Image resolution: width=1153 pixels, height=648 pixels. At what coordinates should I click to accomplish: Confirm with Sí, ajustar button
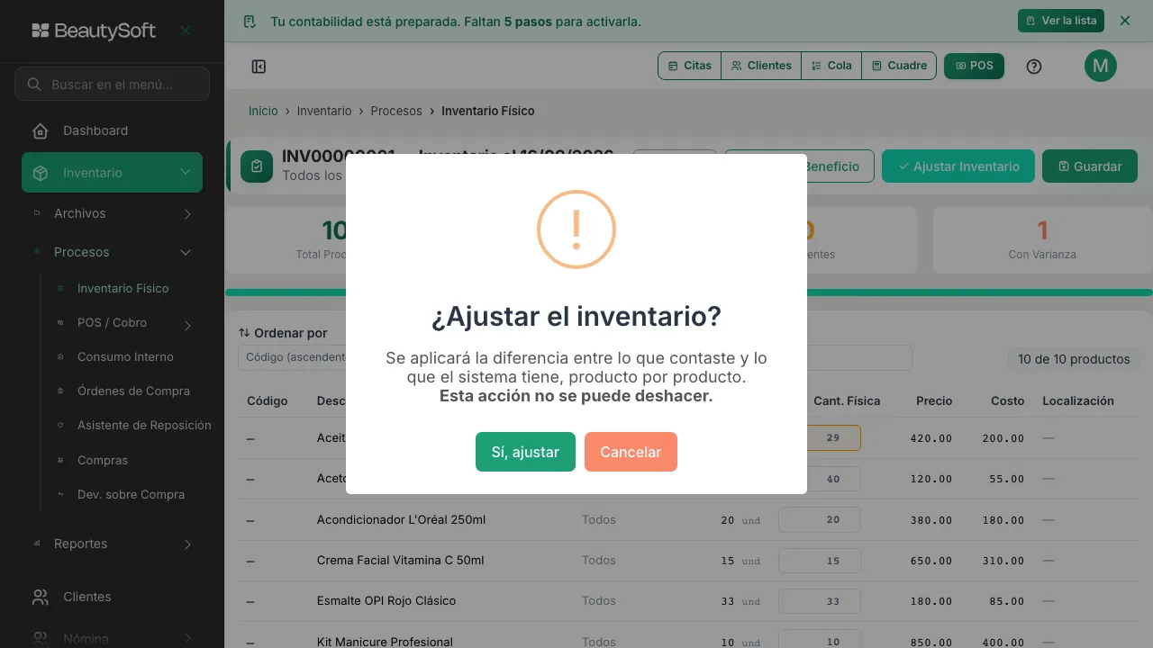[x=525, y=452]
